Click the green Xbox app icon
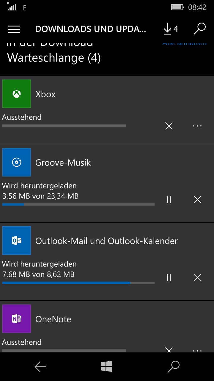This screenshot has height=381, width=214. coord(17,94)
